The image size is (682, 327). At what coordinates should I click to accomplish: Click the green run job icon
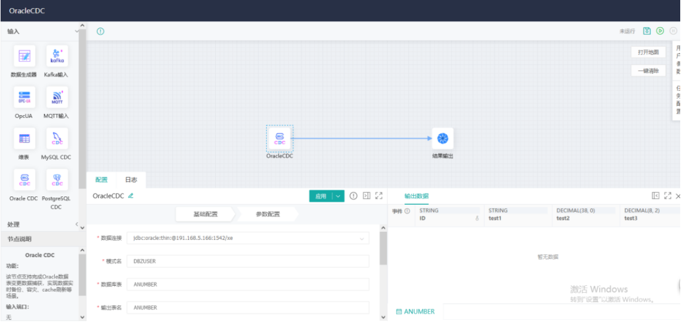tap(660, 31)
